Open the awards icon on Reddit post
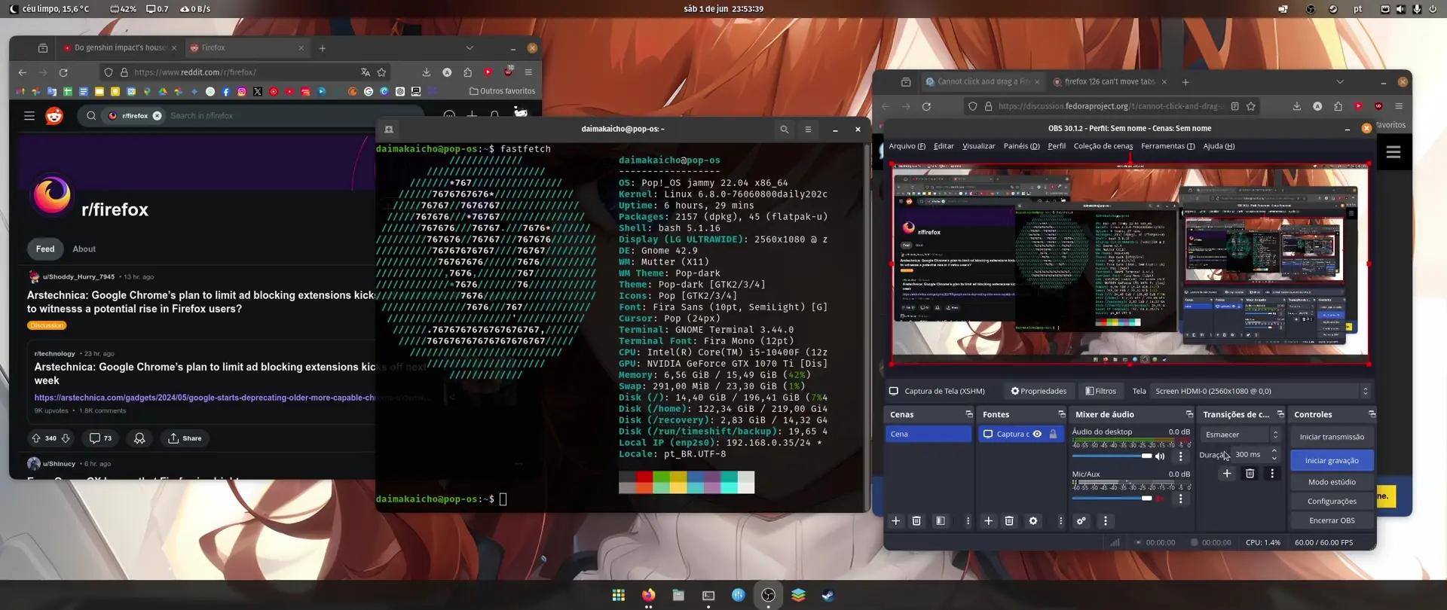 [x=139, y=438]
